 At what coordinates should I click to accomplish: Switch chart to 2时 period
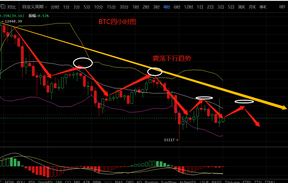[146, 7]
